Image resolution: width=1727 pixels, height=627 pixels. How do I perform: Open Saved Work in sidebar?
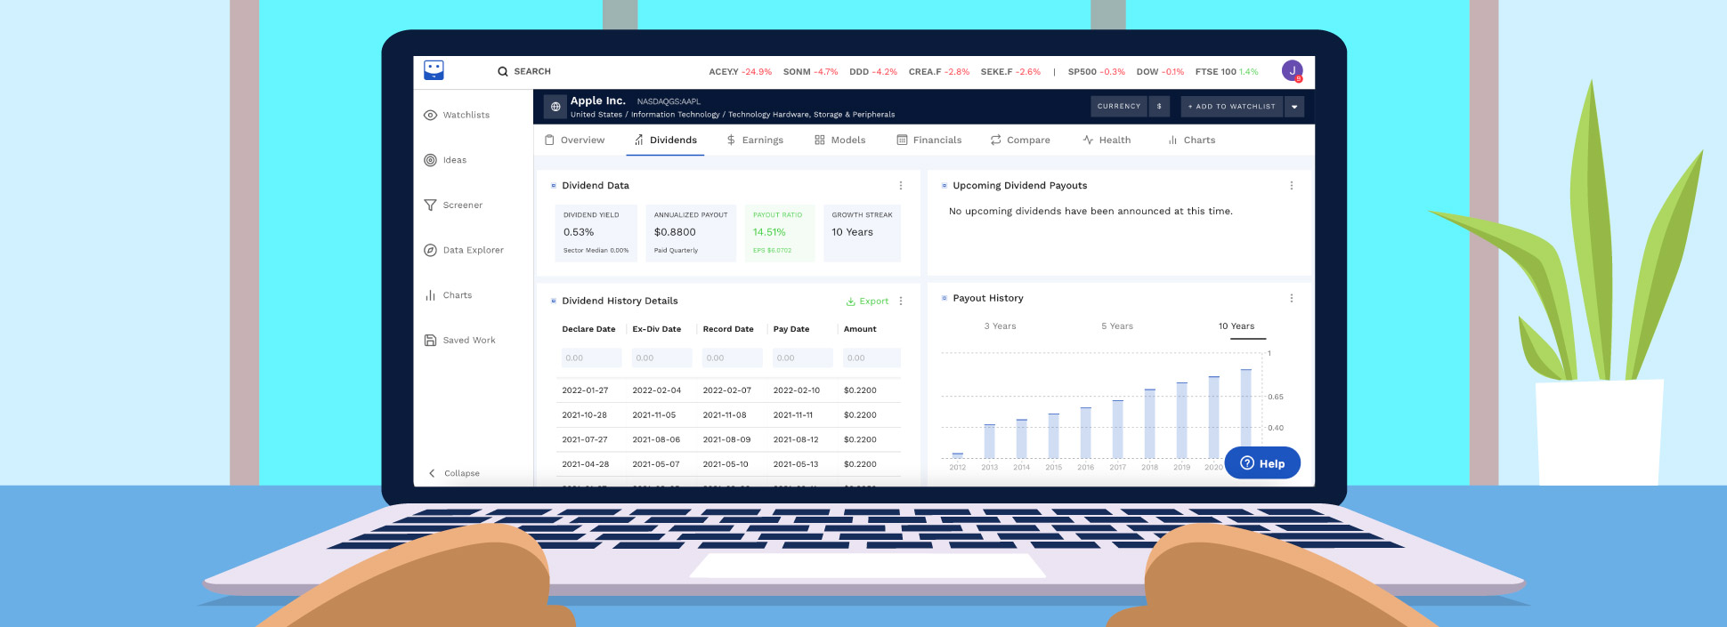pyautogui.click(x=469, y=340)
